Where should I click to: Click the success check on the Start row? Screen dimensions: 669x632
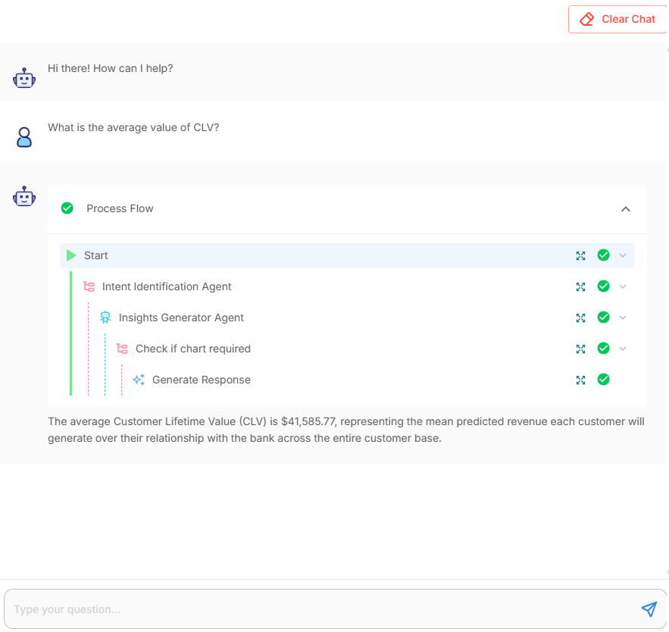pos(603,255)
